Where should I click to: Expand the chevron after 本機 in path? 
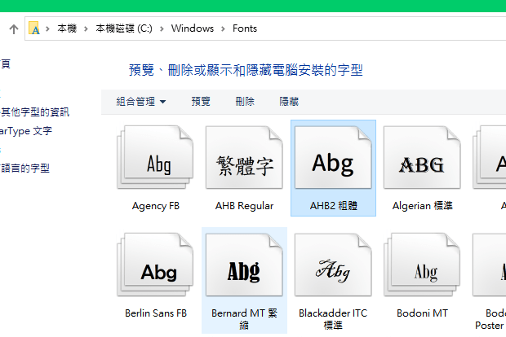[x=87, y=28]
